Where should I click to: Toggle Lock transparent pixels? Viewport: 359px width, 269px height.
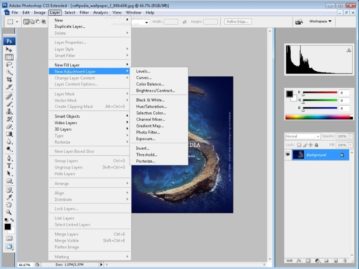pos(300,145)
